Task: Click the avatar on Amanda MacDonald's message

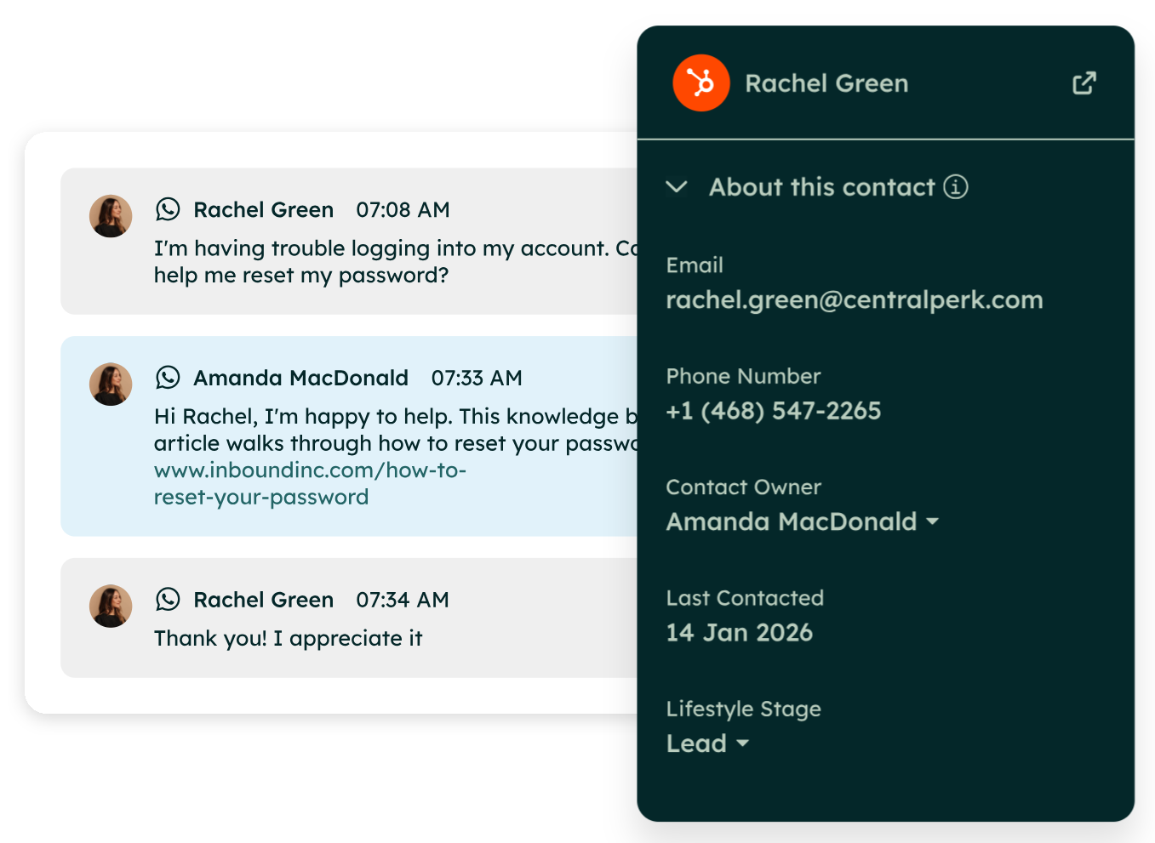Action: coord(111,384)
